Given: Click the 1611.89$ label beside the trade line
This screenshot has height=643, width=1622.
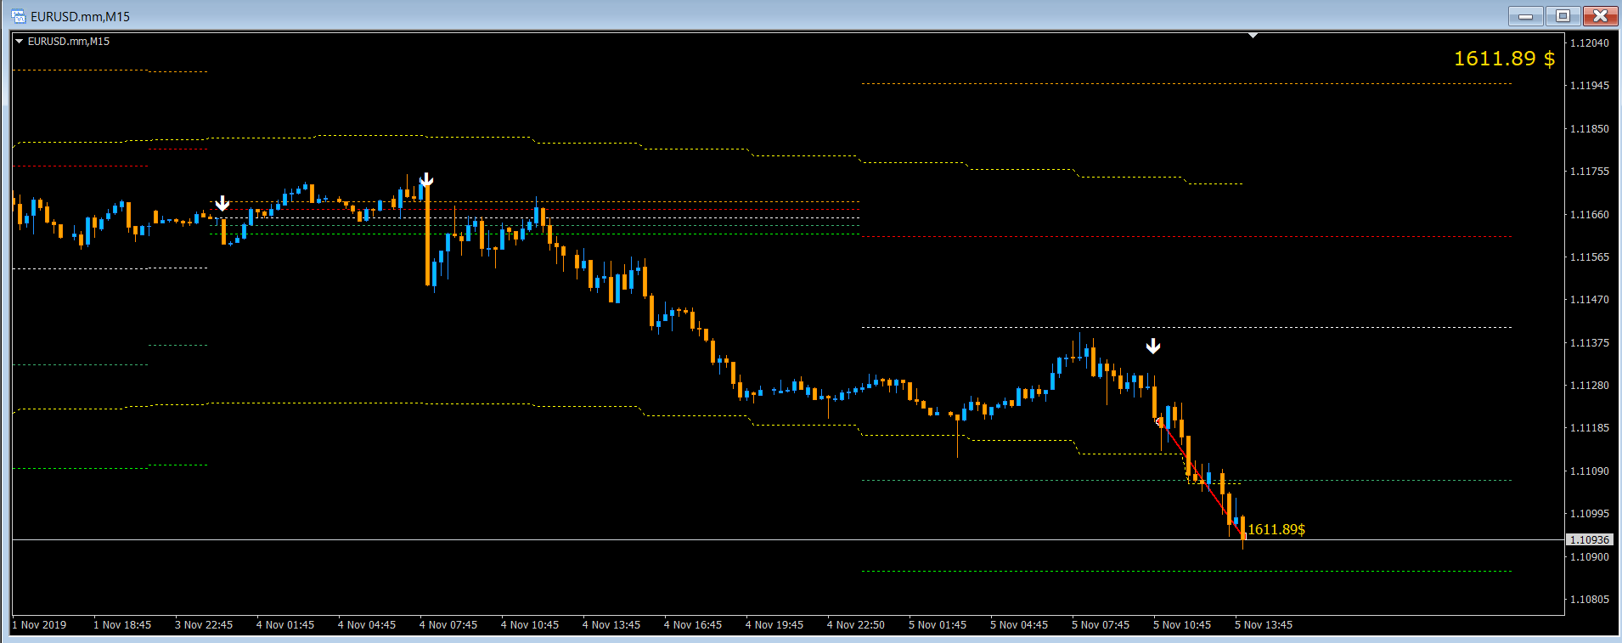Looking at the screenshot, I should pyautogui.click(x=1276, y=529).
